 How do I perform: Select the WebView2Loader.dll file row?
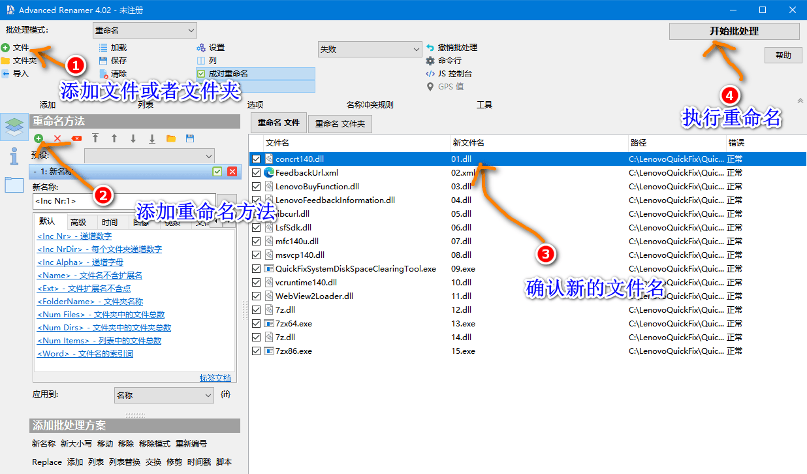click(x=529, y=296)
